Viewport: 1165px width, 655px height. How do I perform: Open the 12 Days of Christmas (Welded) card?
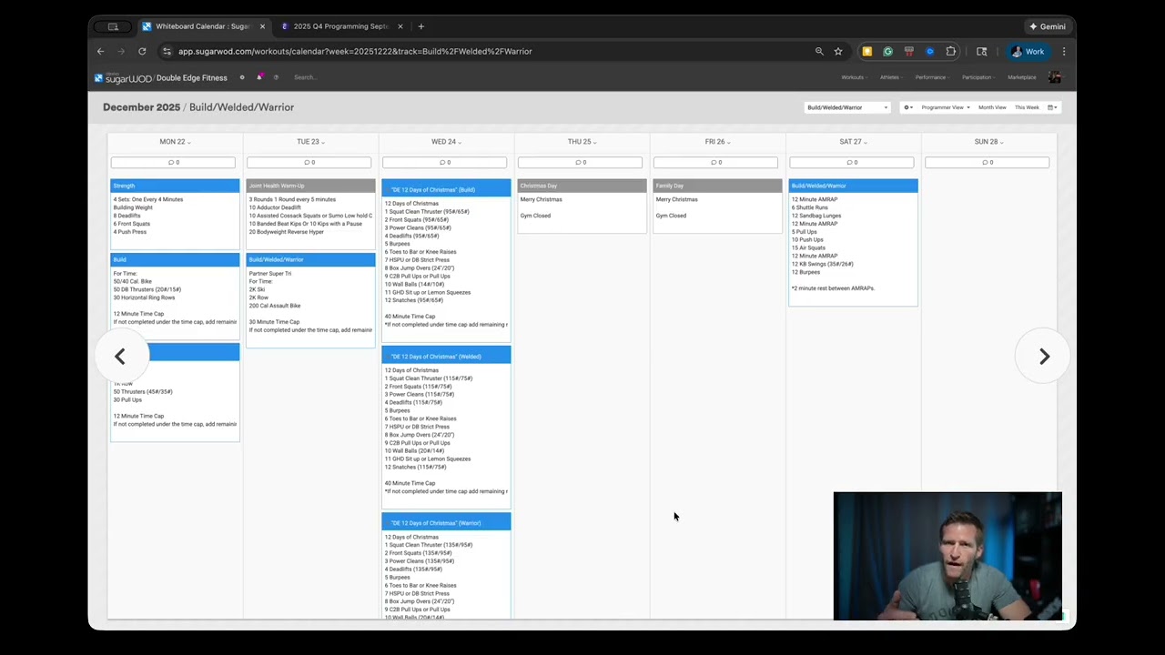tap(446, 428)
